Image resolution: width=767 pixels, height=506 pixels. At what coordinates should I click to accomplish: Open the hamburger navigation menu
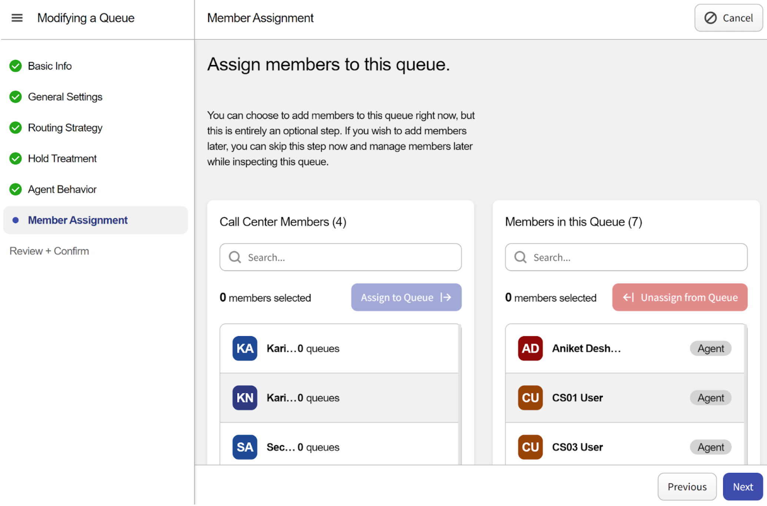click(x=17, y=18)
